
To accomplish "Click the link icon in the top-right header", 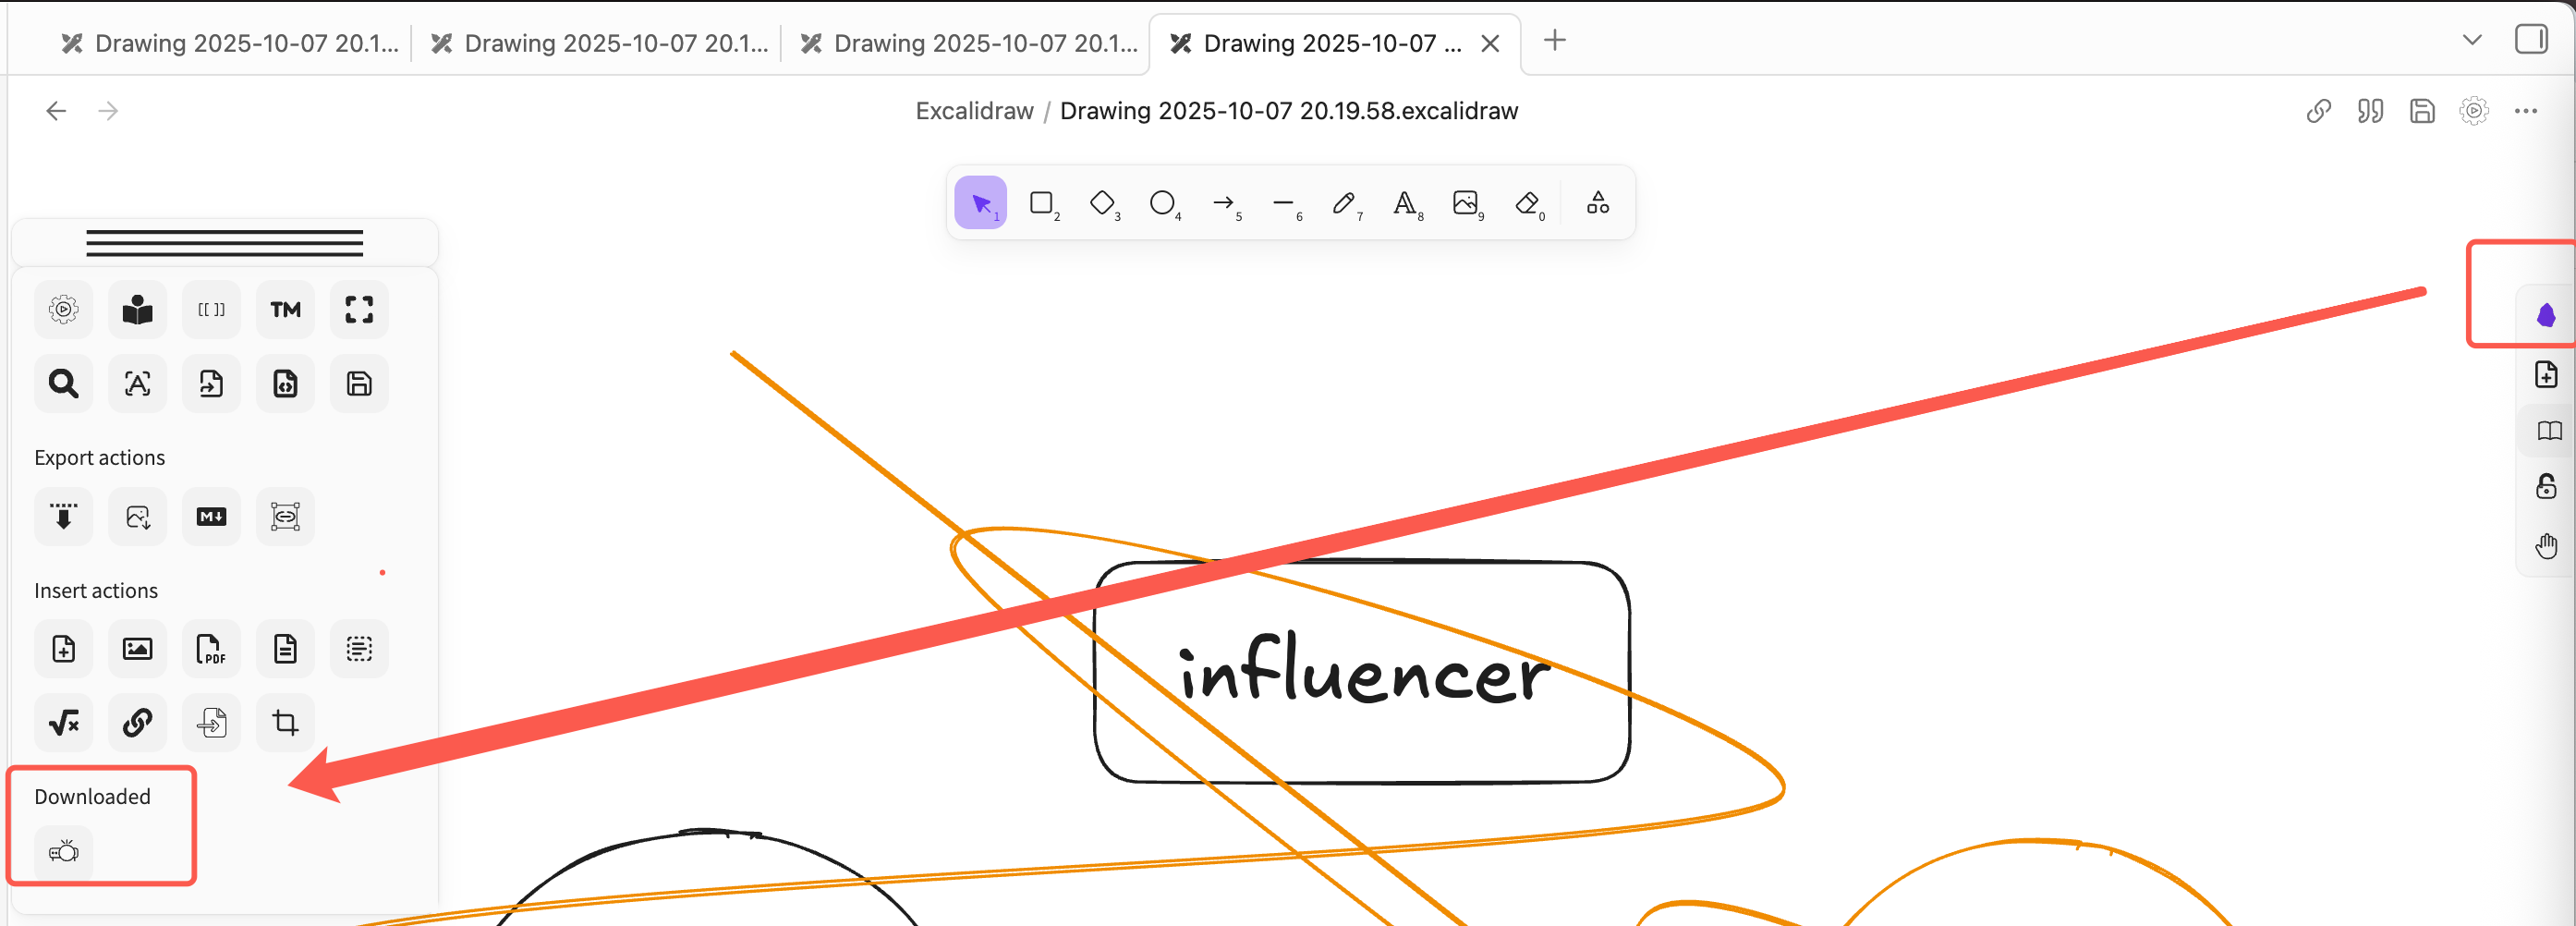I will 2318,111.
